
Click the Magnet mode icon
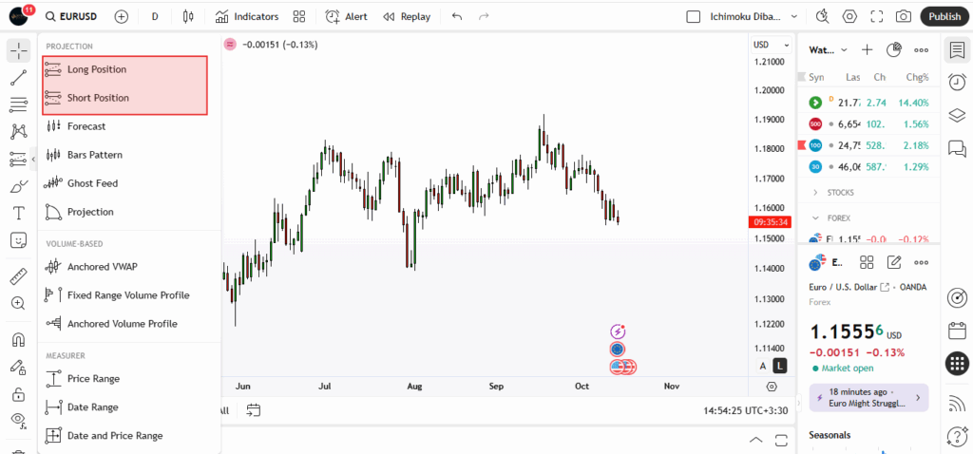18,340
